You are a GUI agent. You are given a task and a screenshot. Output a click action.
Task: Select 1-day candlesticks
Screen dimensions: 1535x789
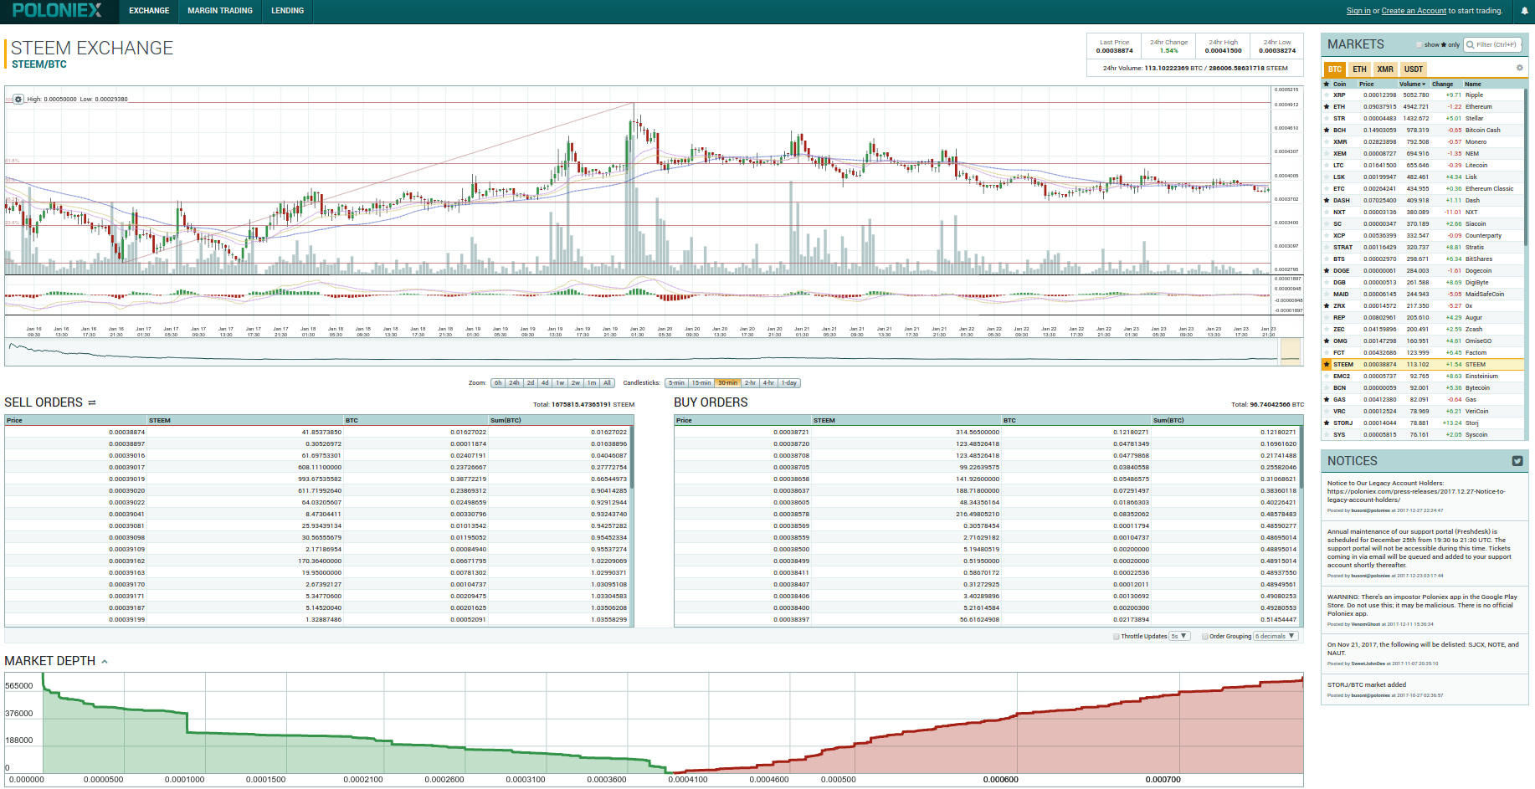[x=789, y=383]
